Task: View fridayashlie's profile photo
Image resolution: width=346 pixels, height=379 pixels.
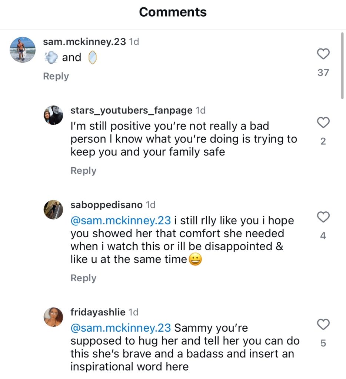Action: pyautogui.click(x=53, y=317)
